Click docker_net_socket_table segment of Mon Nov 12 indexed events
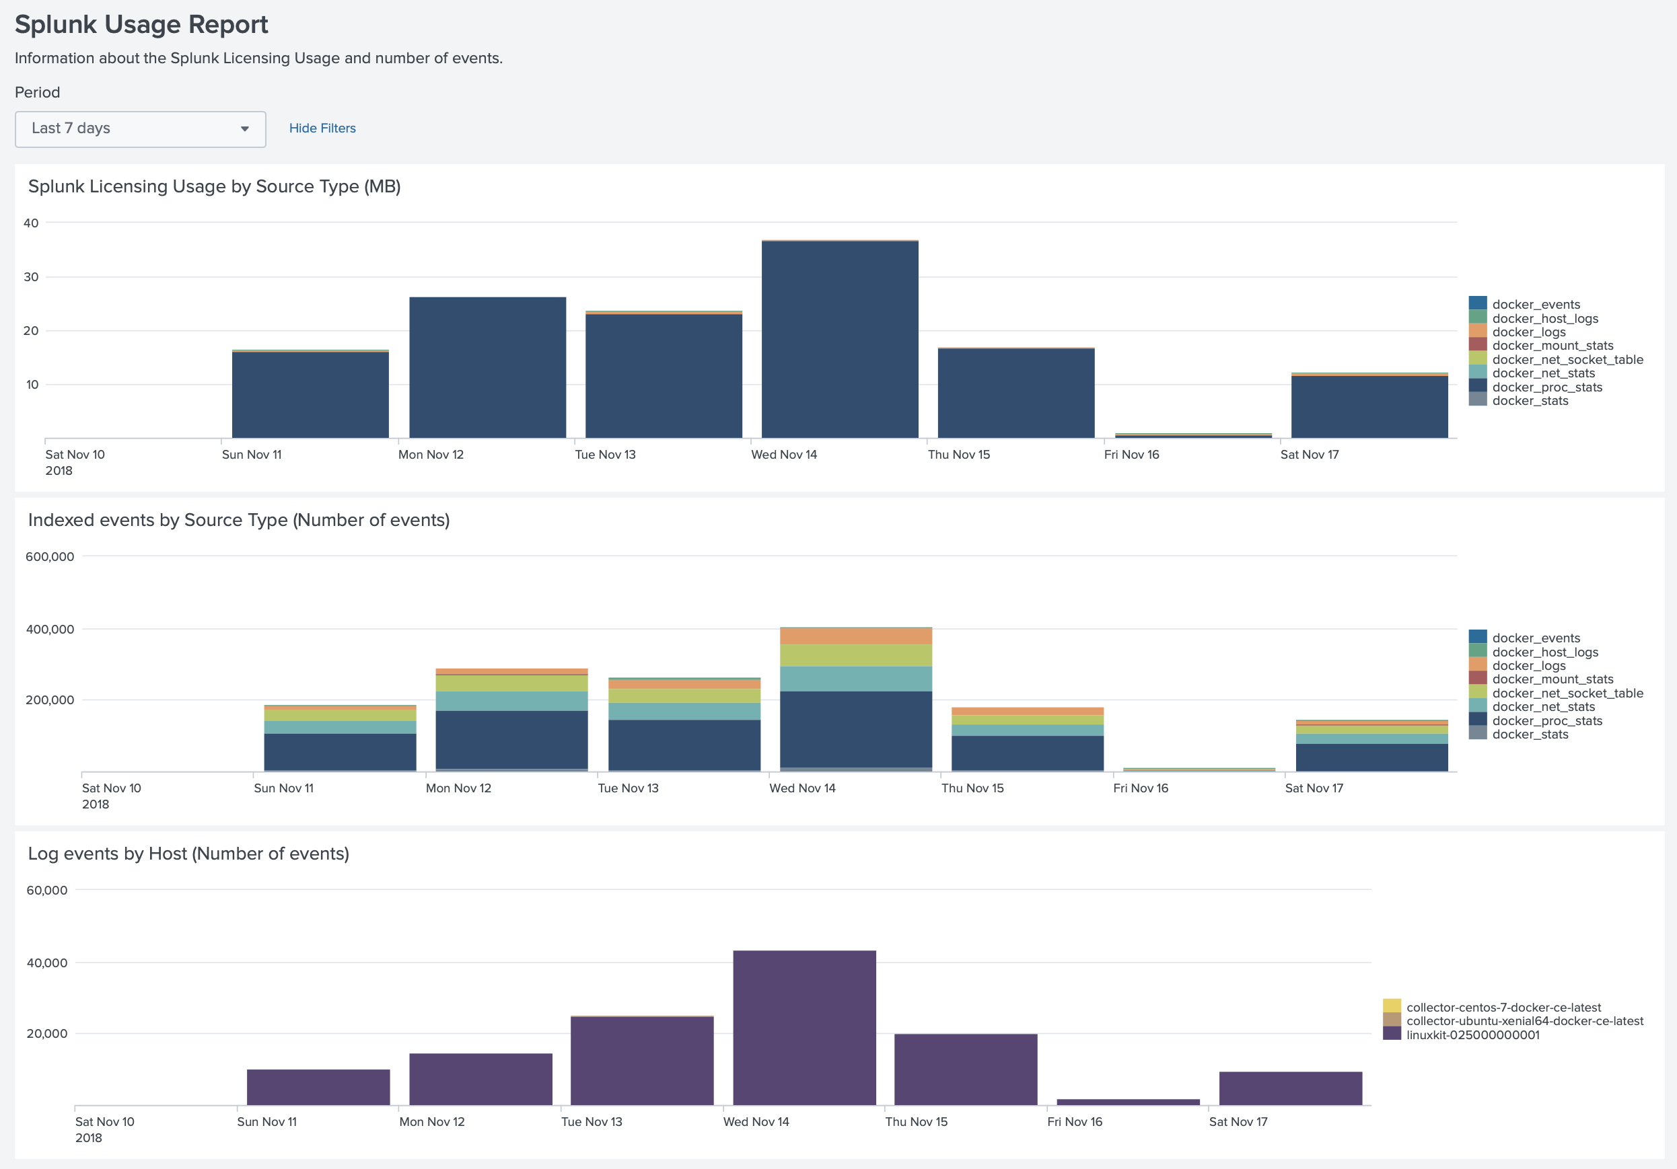The height and width of the screenshot is (1169, 1677). (512, 683)
